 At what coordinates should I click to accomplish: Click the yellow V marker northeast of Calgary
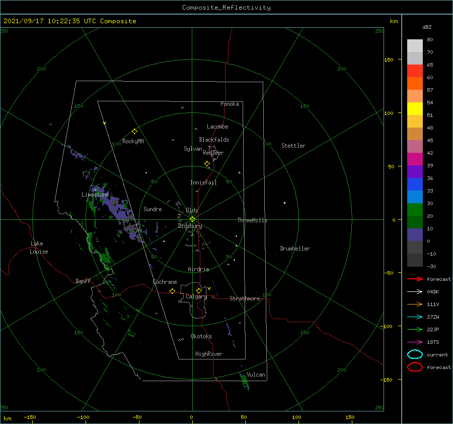[x=209, y=288]
